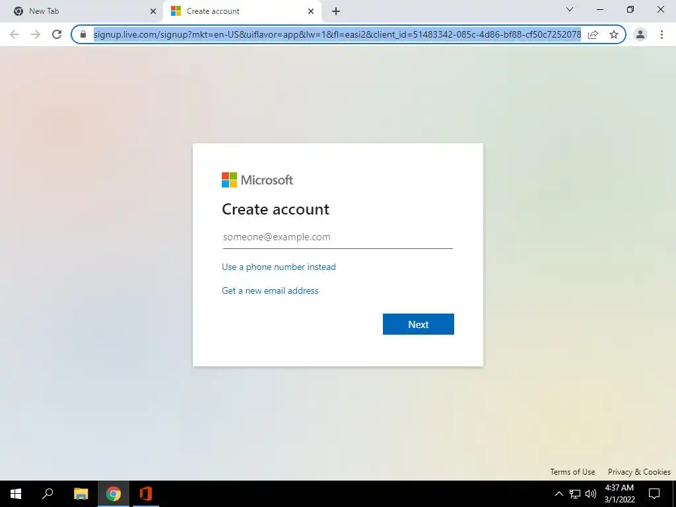Viewport: 676px width, 507px height.
Task: Click the signup.live.com address bar
Action: 337,34
